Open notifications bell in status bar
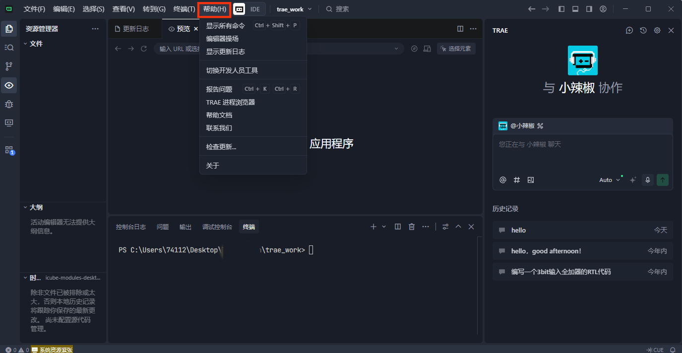Viewport: 682px width, 353px height. coord(673,350)
